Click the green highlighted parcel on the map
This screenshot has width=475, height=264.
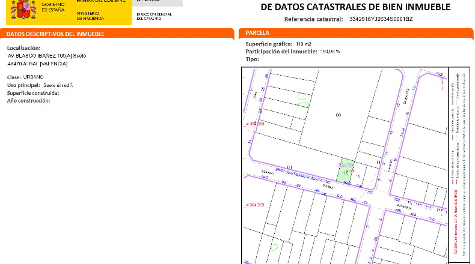[346, 171]
